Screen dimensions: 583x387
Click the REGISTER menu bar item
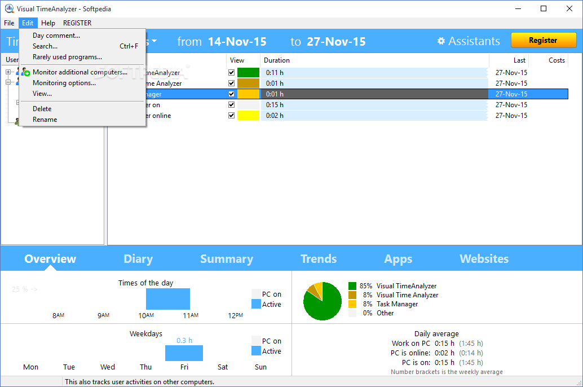[77, 23]
